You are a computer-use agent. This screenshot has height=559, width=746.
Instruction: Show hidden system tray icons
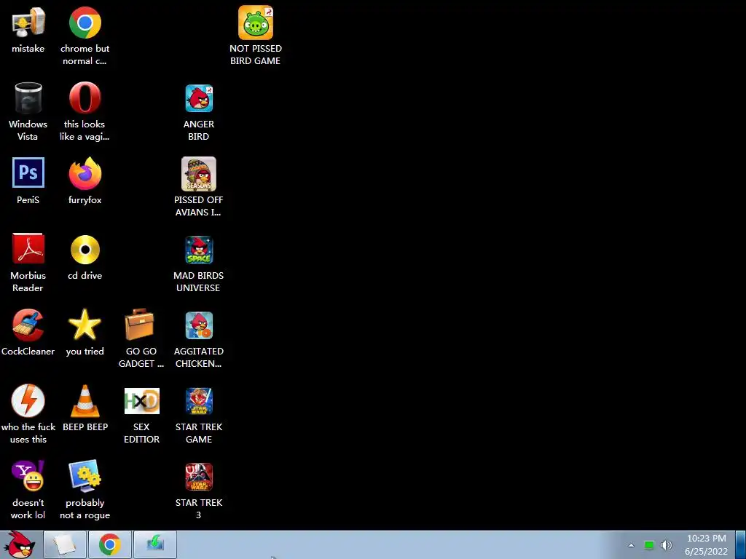[632, 545]
